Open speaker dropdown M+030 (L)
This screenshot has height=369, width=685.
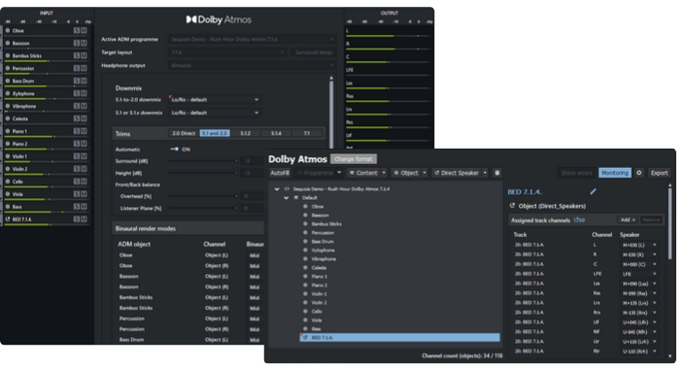[x=639, y=245]
